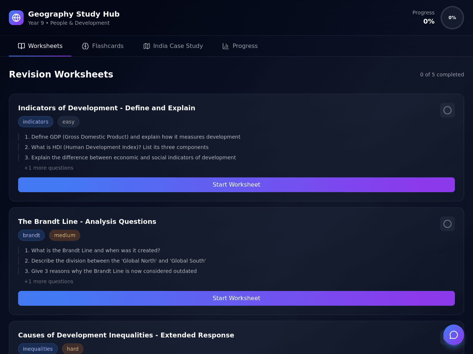473x354 pixels.
Task: Click 'Causes of Development Inequalities' worksheet title
Action: pos(126,335)
